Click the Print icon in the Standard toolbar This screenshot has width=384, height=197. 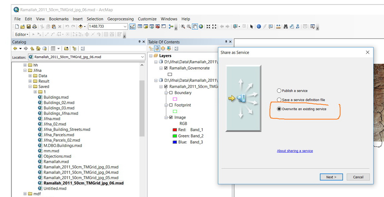tap(34, 26)
